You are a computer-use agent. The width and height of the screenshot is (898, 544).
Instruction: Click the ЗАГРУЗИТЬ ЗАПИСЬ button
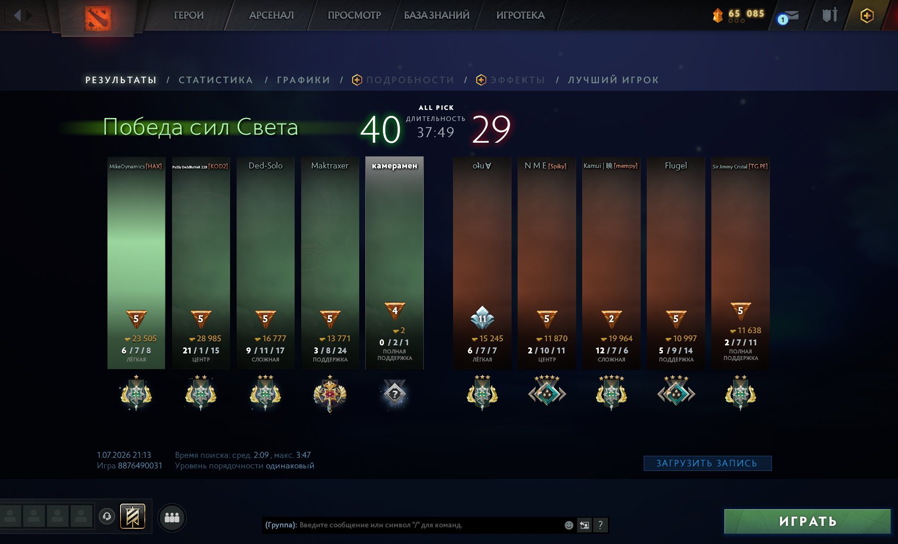pyautogui.click(x=707, y=463)
